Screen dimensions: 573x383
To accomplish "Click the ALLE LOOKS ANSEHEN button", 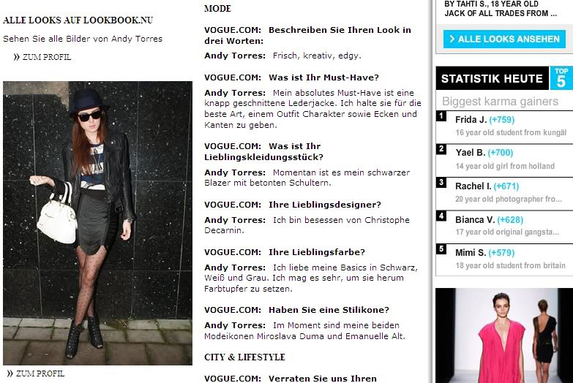I will [504, 39].
